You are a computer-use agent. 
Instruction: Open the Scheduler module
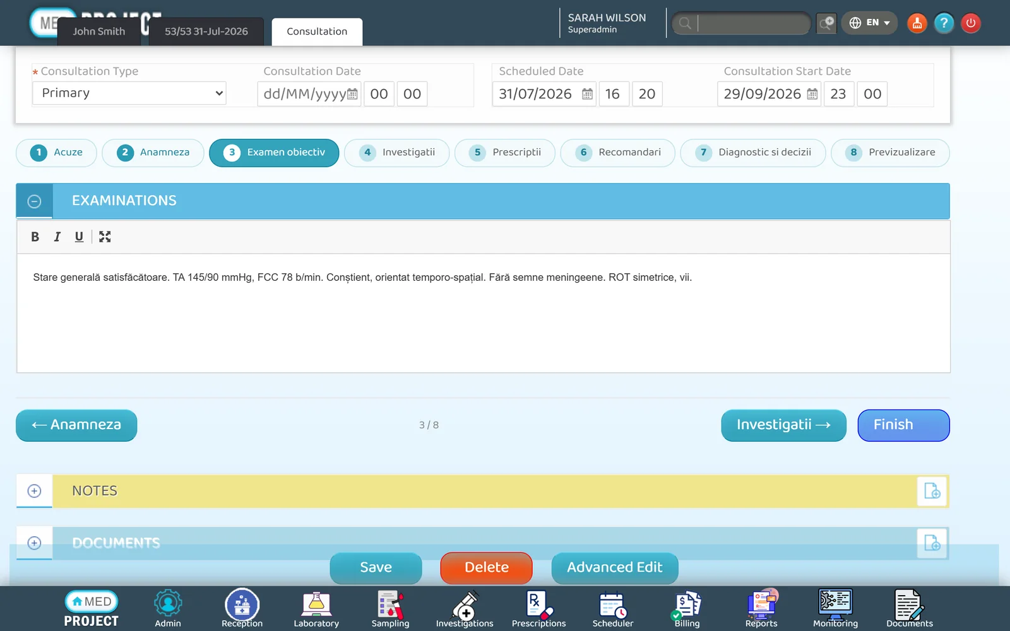click(x=613, y=609)
